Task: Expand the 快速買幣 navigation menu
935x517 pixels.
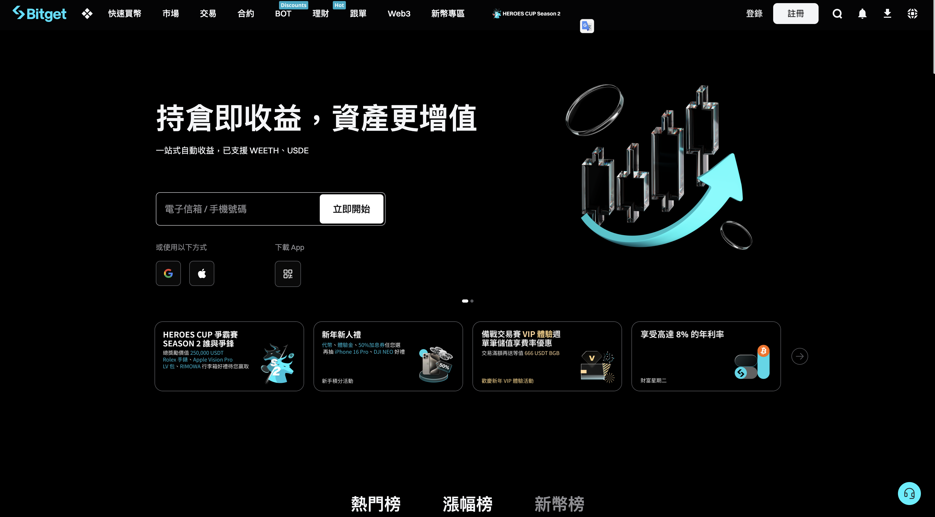Action: click(125, 13)
